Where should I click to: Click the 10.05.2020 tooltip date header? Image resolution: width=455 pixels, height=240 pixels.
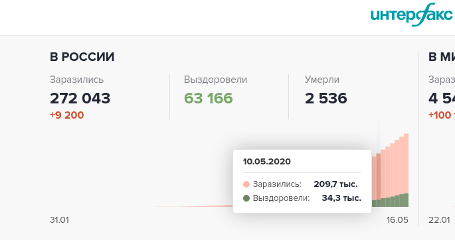click(x=266, y=162)
